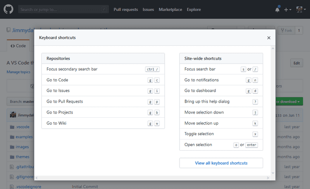The height and width of the screenshot is (189, 310).
Task: Close the Keyboard shortcuts dialog
Action: (269, 38)
